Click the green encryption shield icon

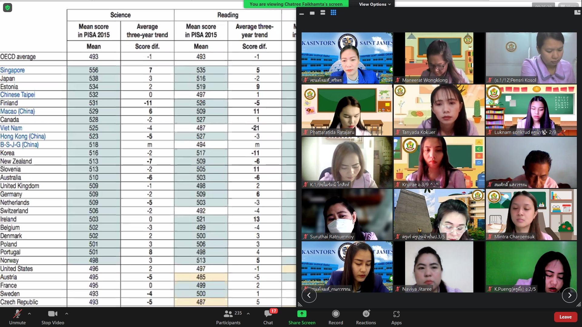click(x=8, y=8)
